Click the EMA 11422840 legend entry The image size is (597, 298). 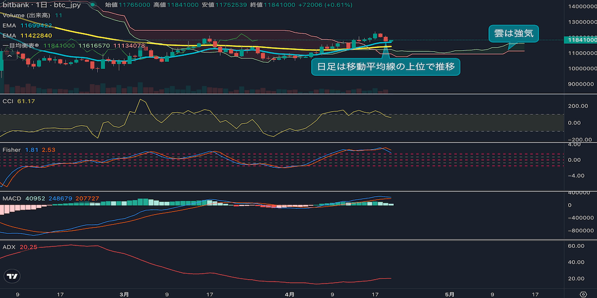click(27, 35)
